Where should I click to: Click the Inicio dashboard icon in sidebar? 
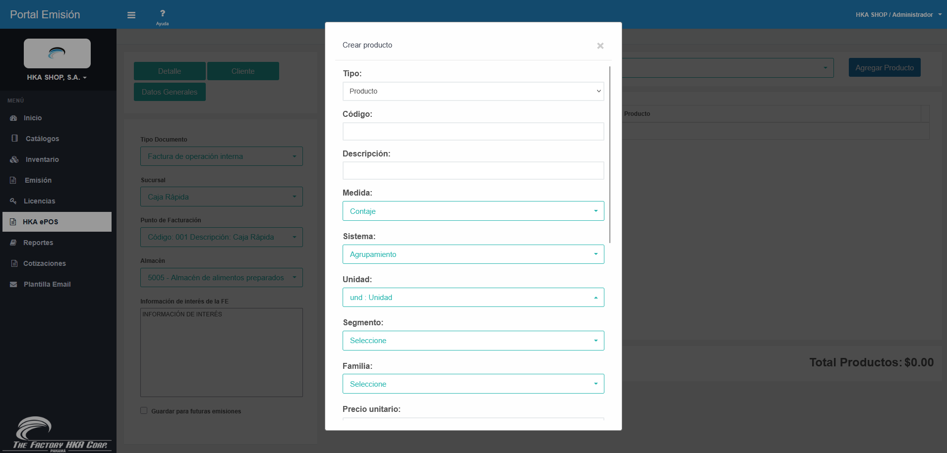[x=13, y=118]
